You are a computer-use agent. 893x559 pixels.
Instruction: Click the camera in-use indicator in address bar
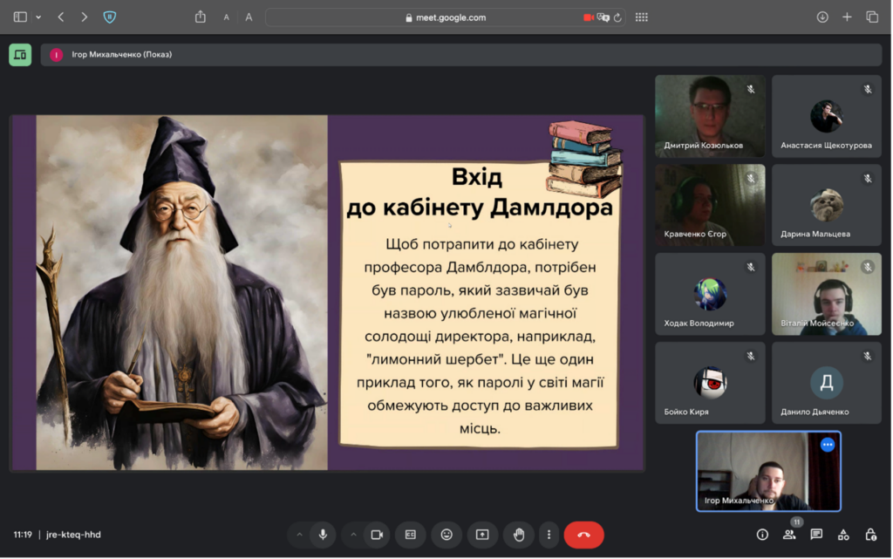[589, 17]
